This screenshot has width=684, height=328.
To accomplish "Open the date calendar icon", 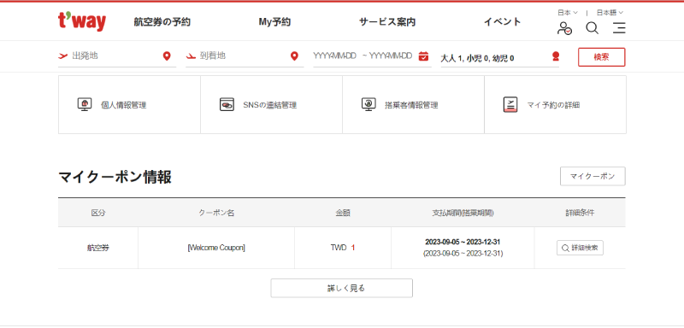I will coord(423,56).
